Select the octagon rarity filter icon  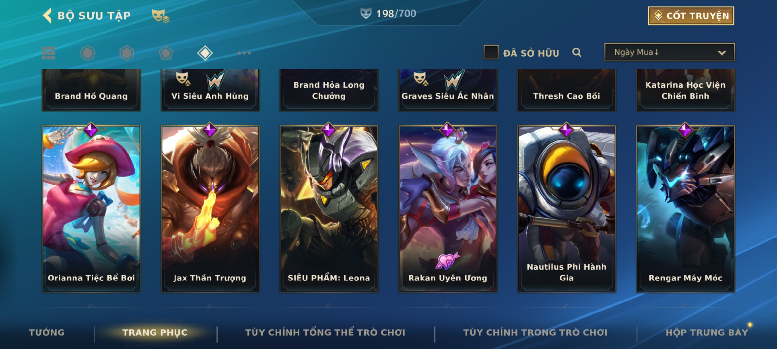87,53
